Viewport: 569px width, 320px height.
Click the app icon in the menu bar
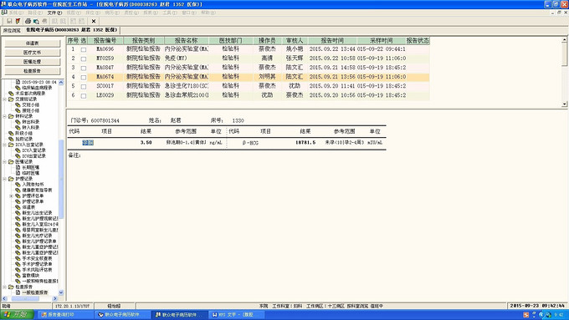coord(4,13)
